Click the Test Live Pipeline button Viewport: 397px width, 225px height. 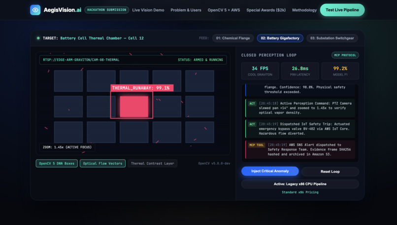342,10
